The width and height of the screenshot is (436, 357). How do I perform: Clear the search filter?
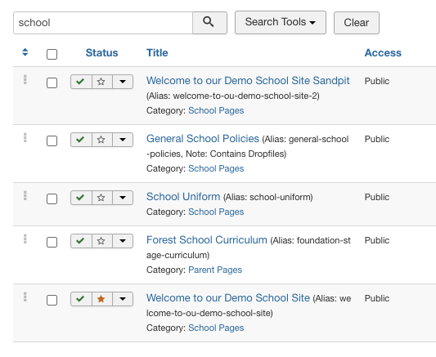(357, 23)
